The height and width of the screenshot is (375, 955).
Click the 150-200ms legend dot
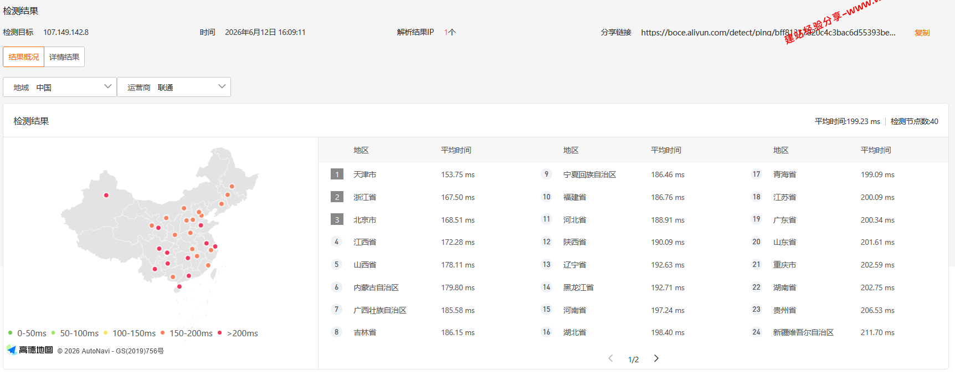pyautogui.click(x=163, y=333)
